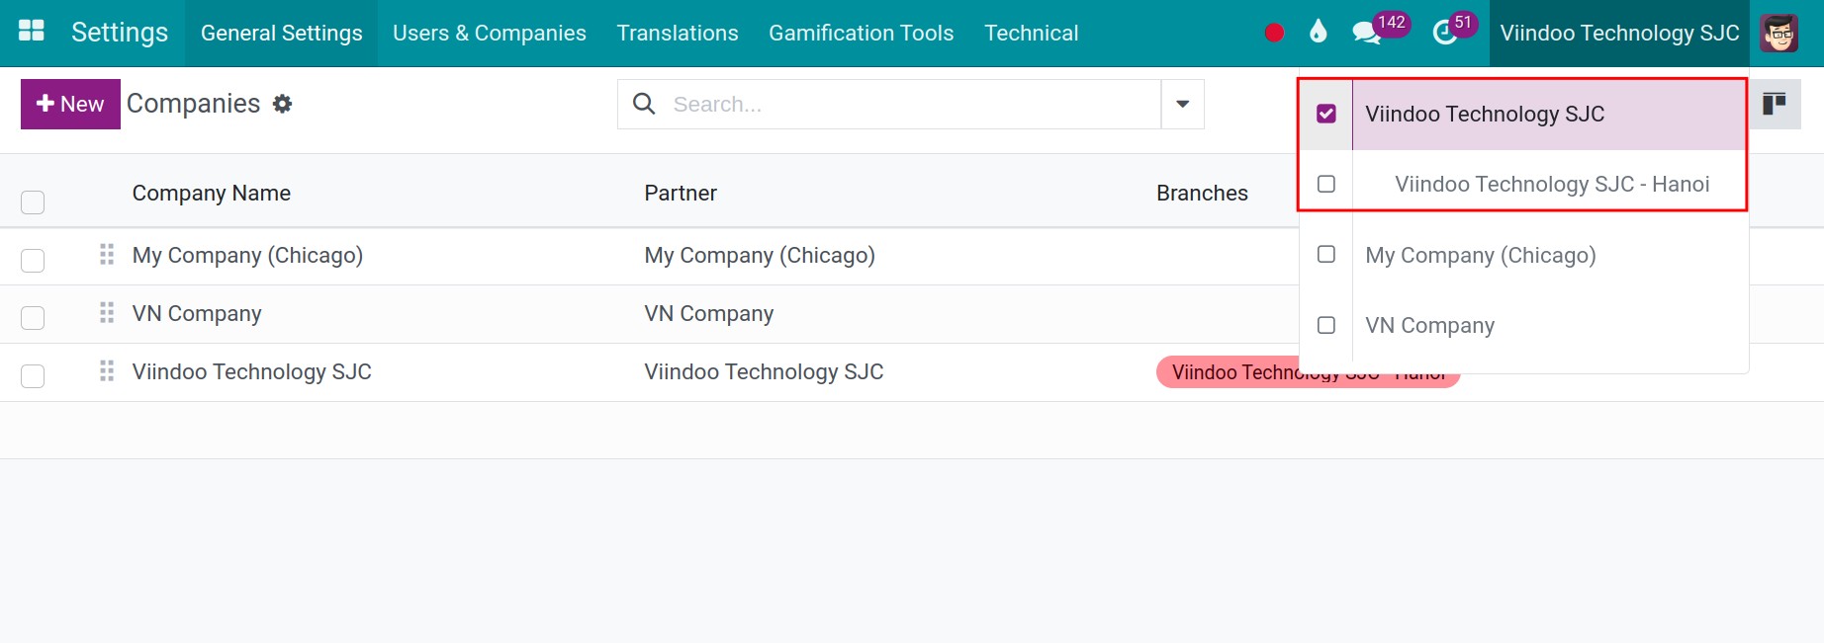Grab drag handle for My Company (Chicago)
This screenshot has width=1824, height=643.
point(107,255)
